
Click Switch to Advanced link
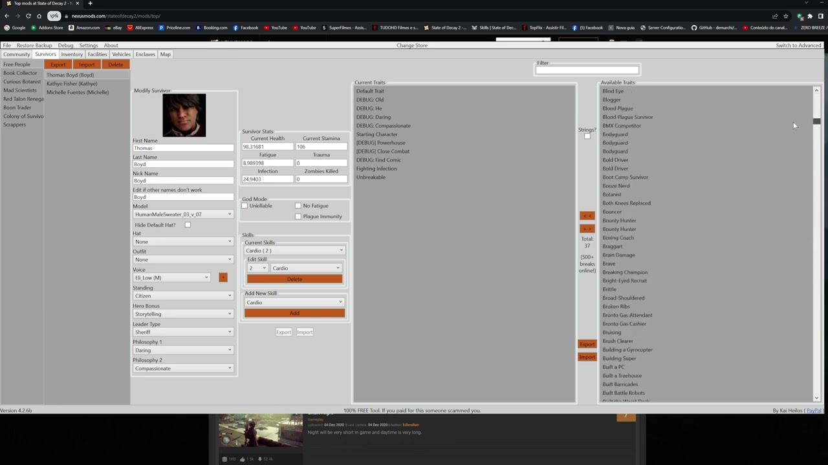798,45
